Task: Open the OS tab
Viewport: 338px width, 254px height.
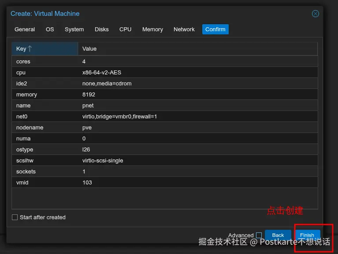Action: point(50,29)
